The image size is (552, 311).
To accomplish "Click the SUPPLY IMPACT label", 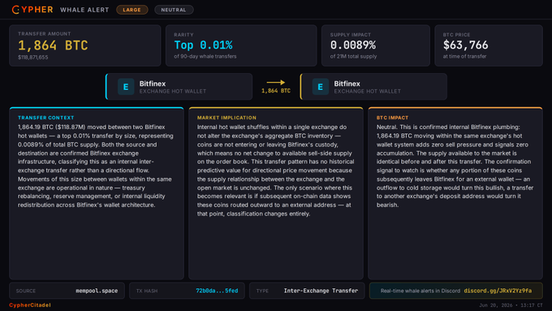I will coord(351,35).
